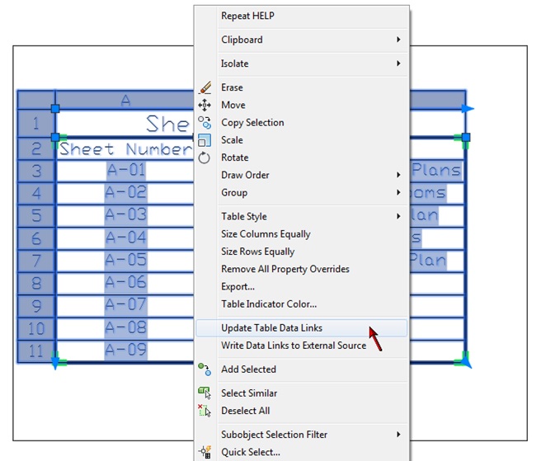This screenshot has width=546, height=461.
Task: Click the A-09 table cell
Action: (x=125, y=350)
